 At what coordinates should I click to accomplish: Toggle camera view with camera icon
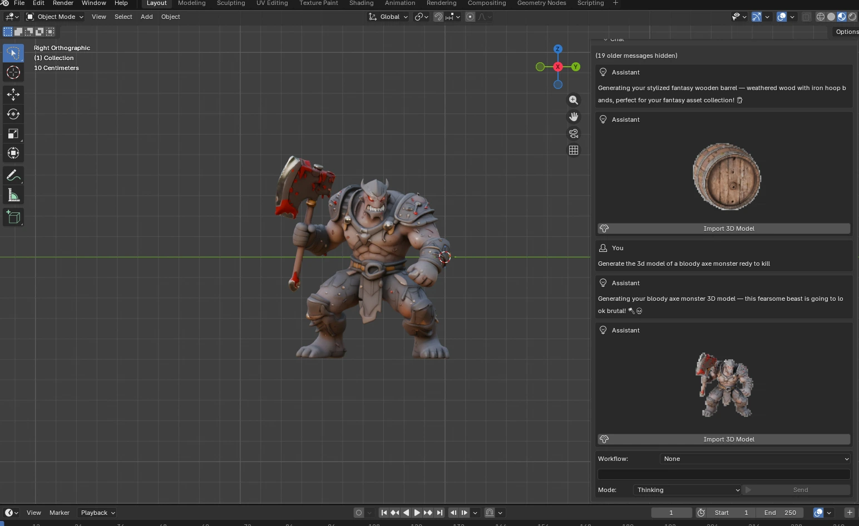[574, 133]
